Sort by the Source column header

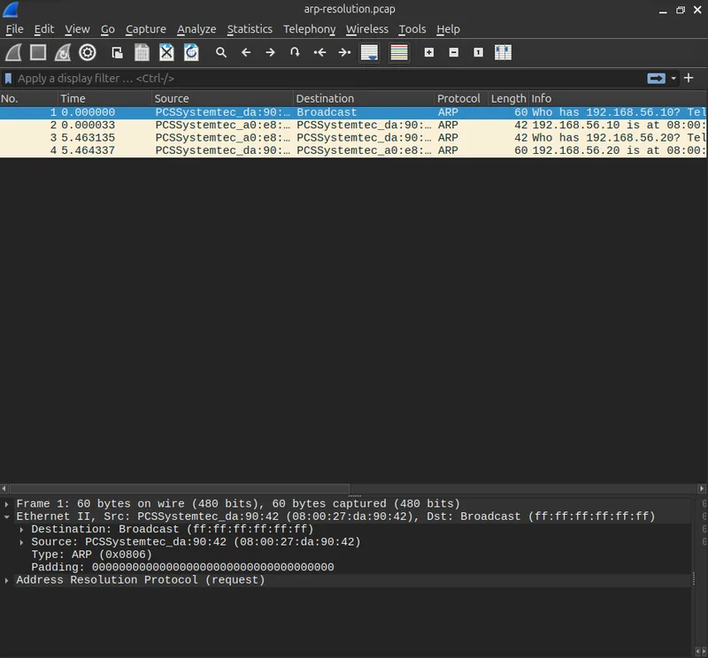(223, 98)
